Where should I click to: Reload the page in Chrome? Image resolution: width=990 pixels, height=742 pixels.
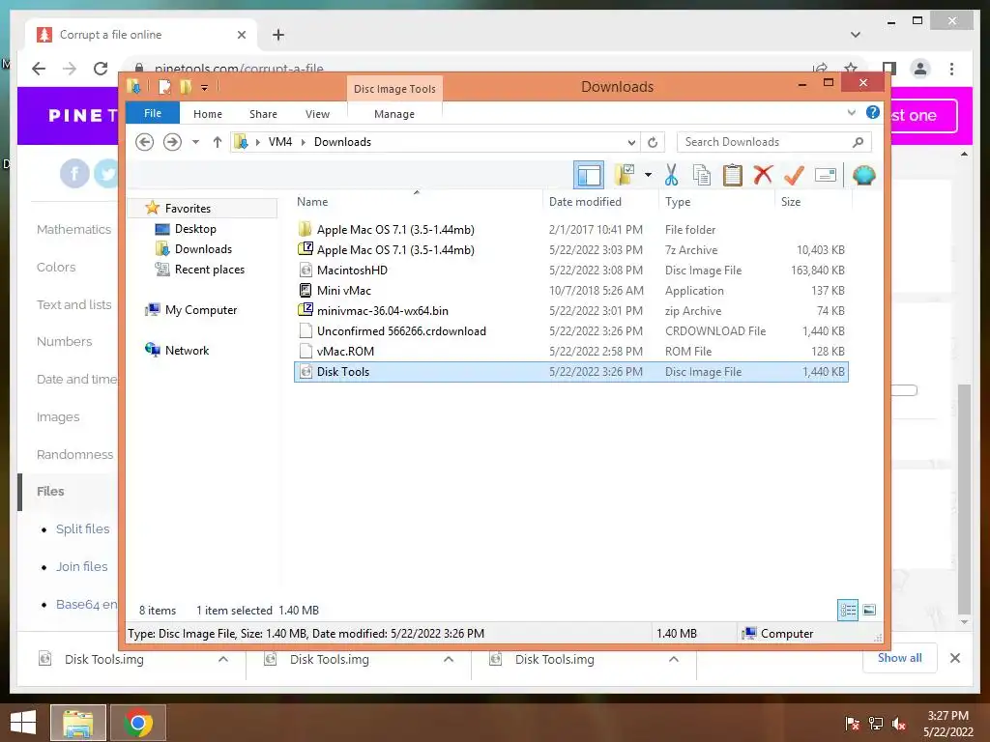(101, 69)
